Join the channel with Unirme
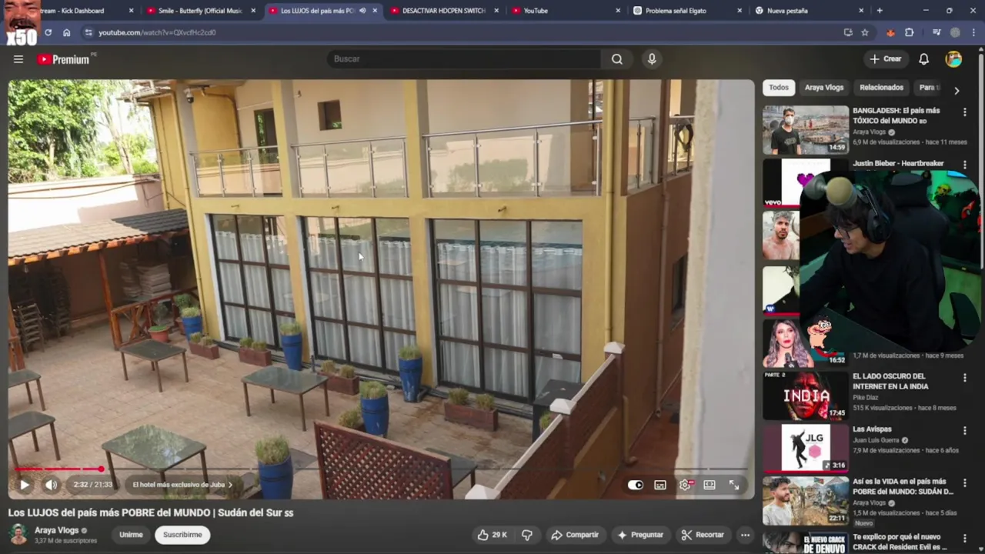Image resolution: width=985 pixels, height=554 pixels. point(131,535)
